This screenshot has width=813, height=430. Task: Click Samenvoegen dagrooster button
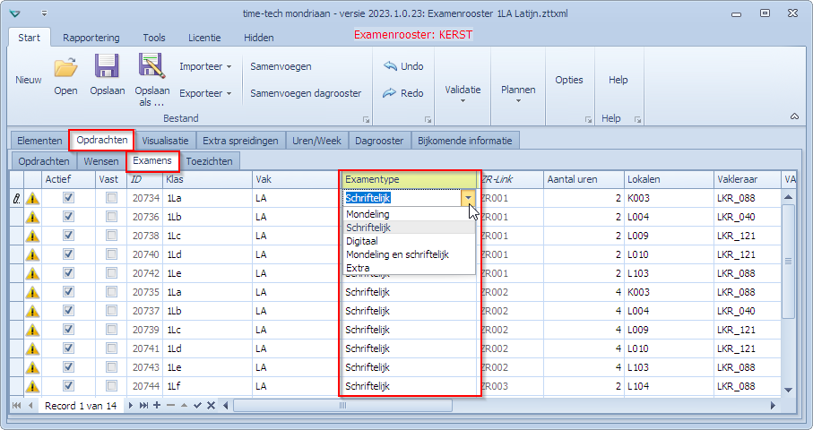[306, 93]
